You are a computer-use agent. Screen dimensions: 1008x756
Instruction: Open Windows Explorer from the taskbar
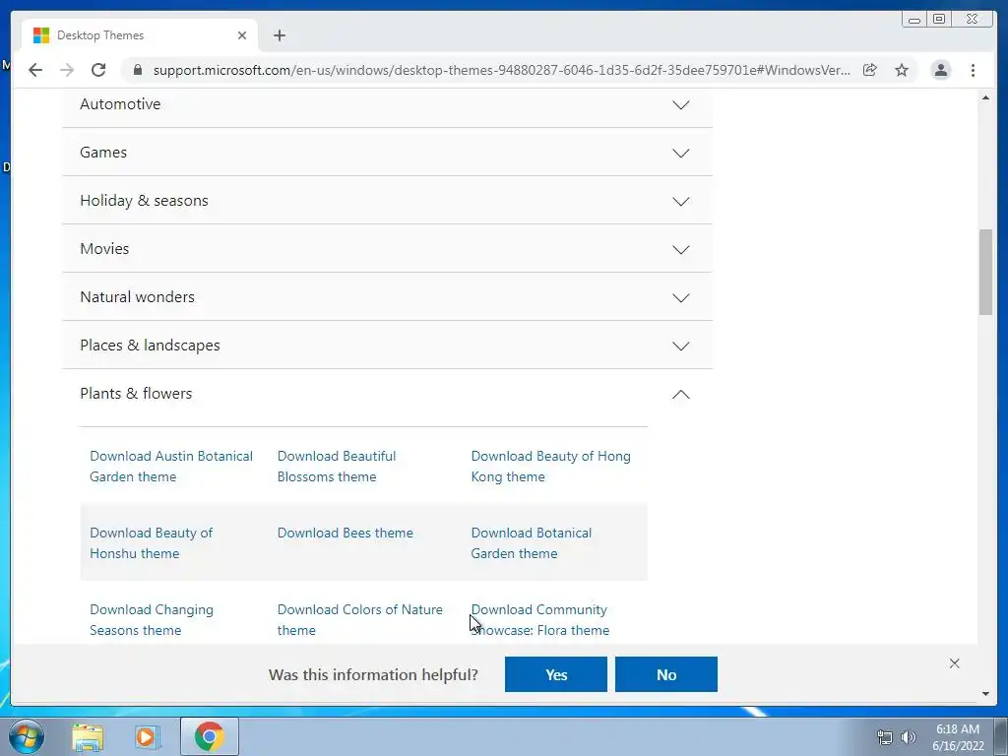click(x=88, y=736)
